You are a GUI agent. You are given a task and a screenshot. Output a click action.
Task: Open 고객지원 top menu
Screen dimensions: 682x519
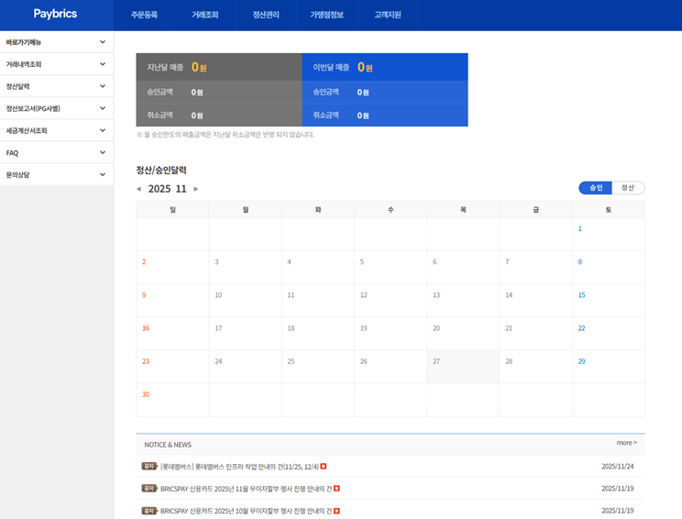point(388,16)
